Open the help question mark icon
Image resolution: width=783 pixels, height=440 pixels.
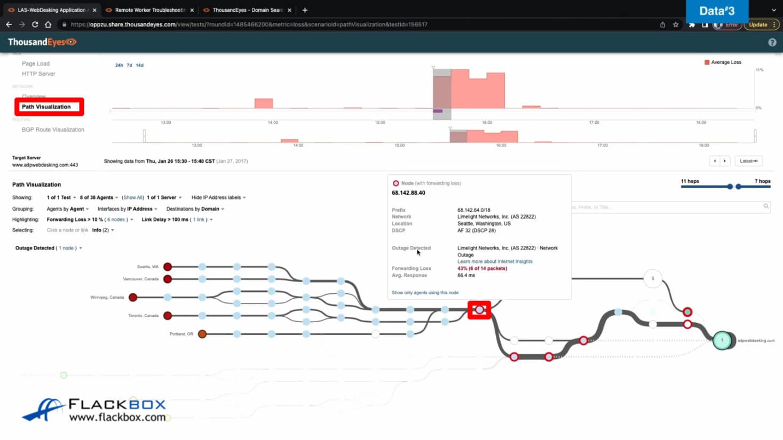(x=772, y=43)
